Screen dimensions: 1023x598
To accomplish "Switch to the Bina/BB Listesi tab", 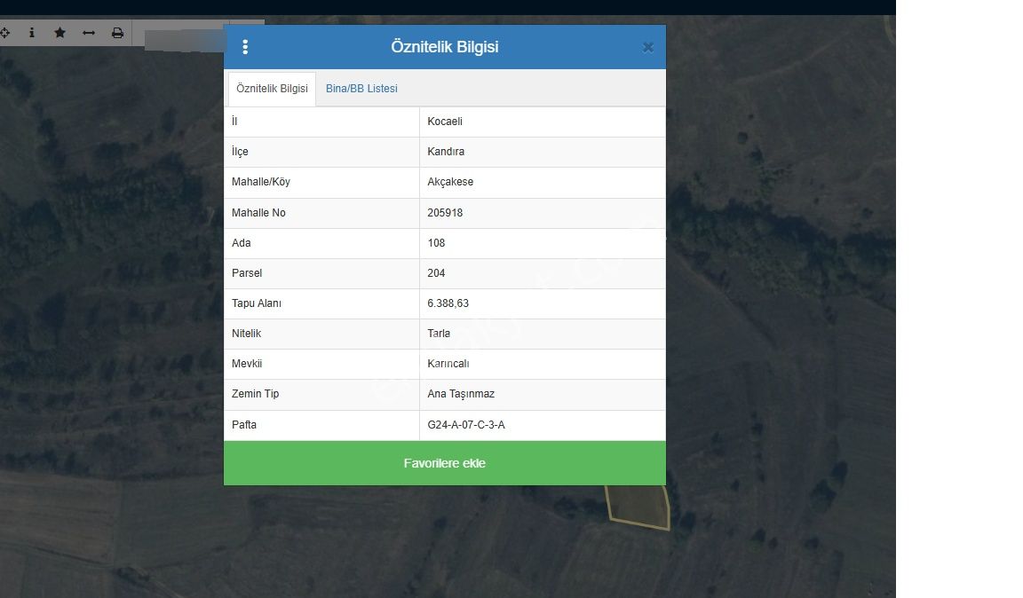I will pyautogui.click(x=361, y=89).
